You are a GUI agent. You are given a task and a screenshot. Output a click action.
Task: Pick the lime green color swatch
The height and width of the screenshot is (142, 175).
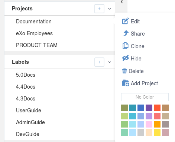(x=124, y=116)
